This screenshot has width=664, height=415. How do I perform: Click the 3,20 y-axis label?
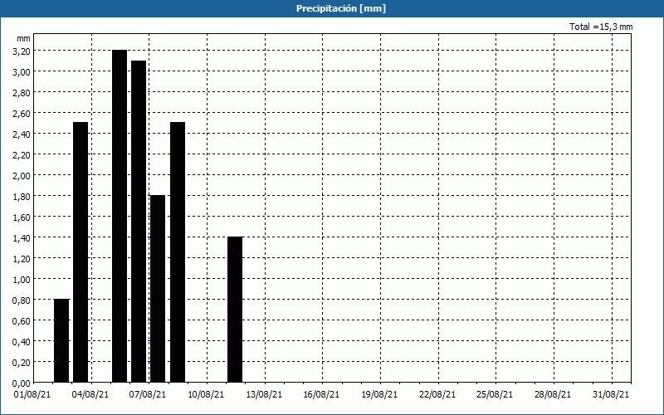tap(22, 51)
